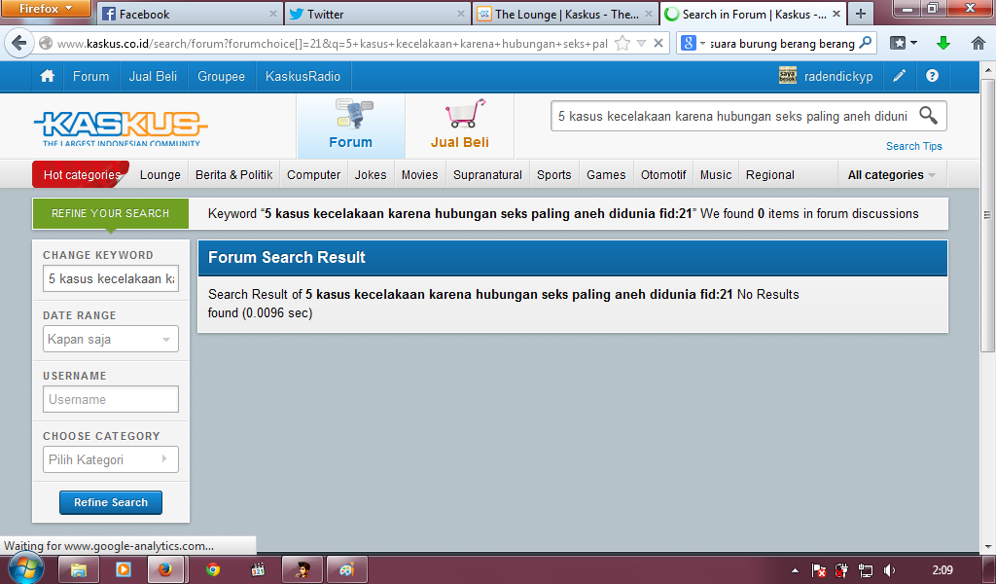This screenshot has width=996, height=584.
Task: Open the bookmarks menu toolbar icon
Action: tap(904, 43)
